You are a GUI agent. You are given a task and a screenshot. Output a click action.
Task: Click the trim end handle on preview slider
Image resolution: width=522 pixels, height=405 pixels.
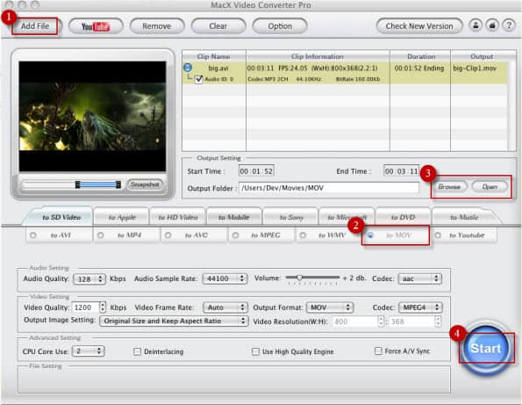pos(118,184)
